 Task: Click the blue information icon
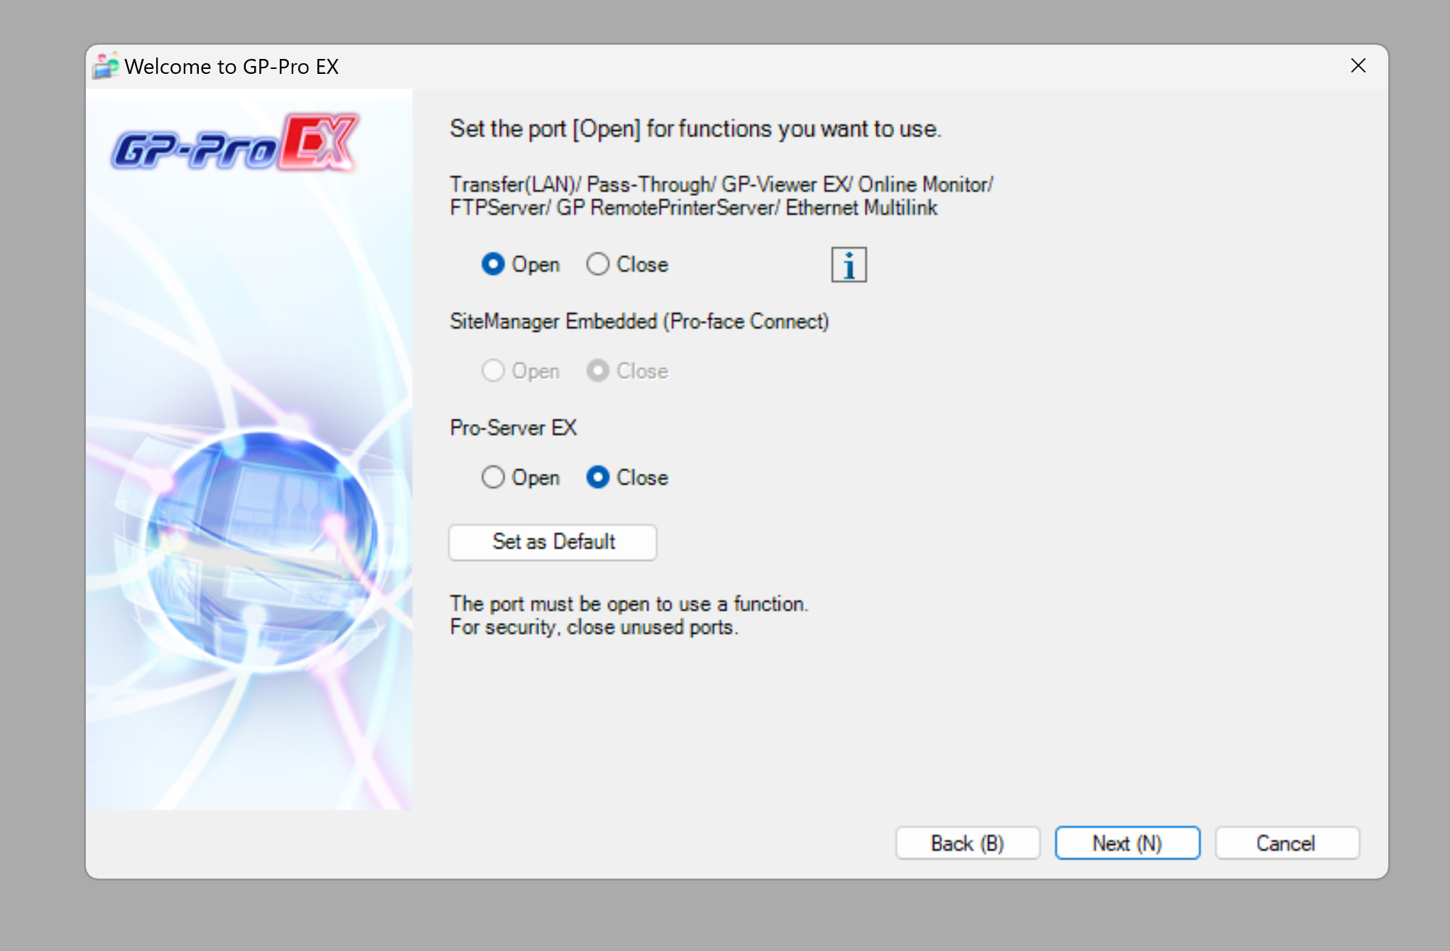pyautogui.click(x=849, y=265)
